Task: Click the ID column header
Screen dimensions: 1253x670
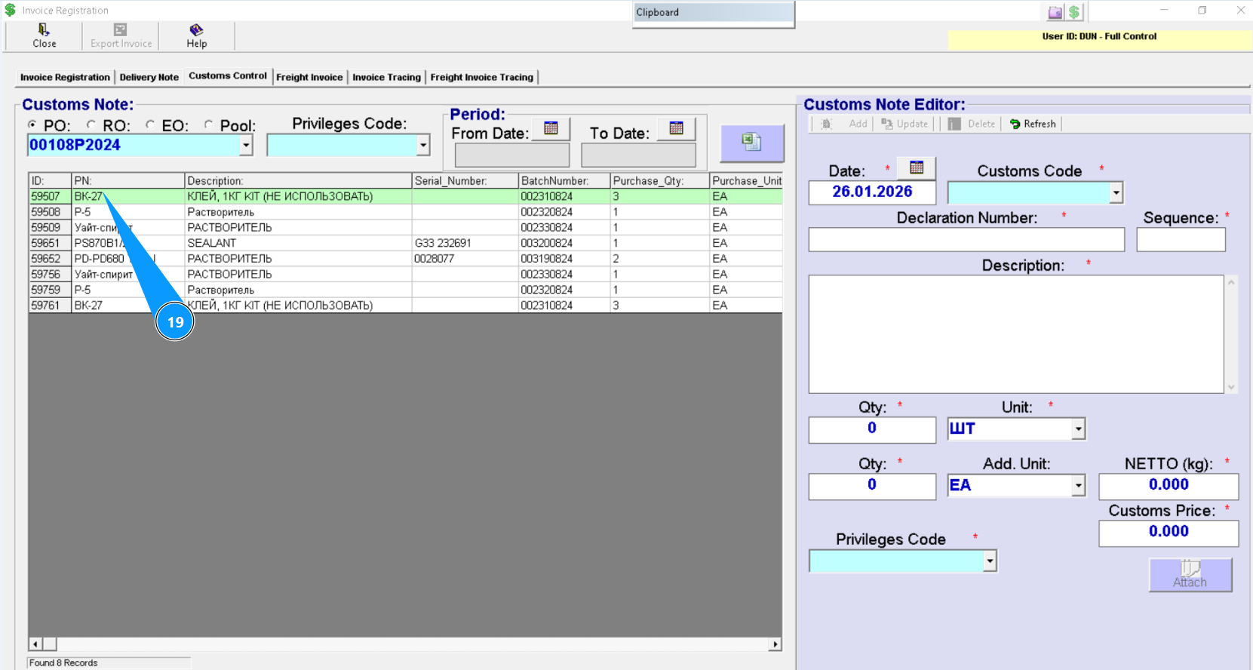Action: [50, 181]
